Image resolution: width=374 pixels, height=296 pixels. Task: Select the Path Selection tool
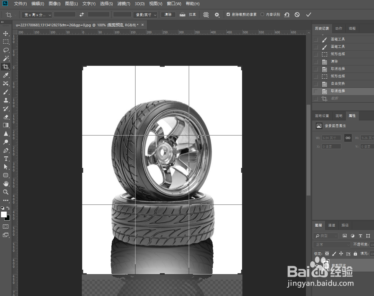coord(6,167)
